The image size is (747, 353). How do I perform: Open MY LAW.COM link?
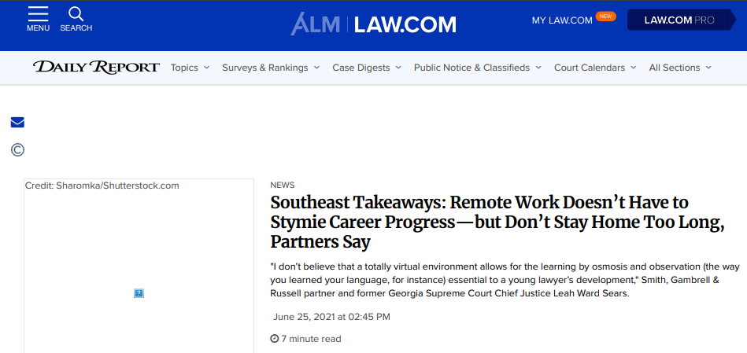pos(562,20)
